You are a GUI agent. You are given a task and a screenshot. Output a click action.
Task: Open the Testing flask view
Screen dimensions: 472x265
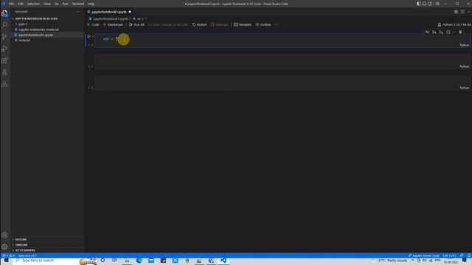tap(4, 72)
